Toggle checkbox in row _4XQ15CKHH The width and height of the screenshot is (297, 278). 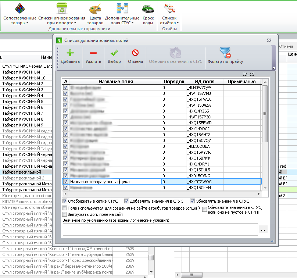click(65, 188)
